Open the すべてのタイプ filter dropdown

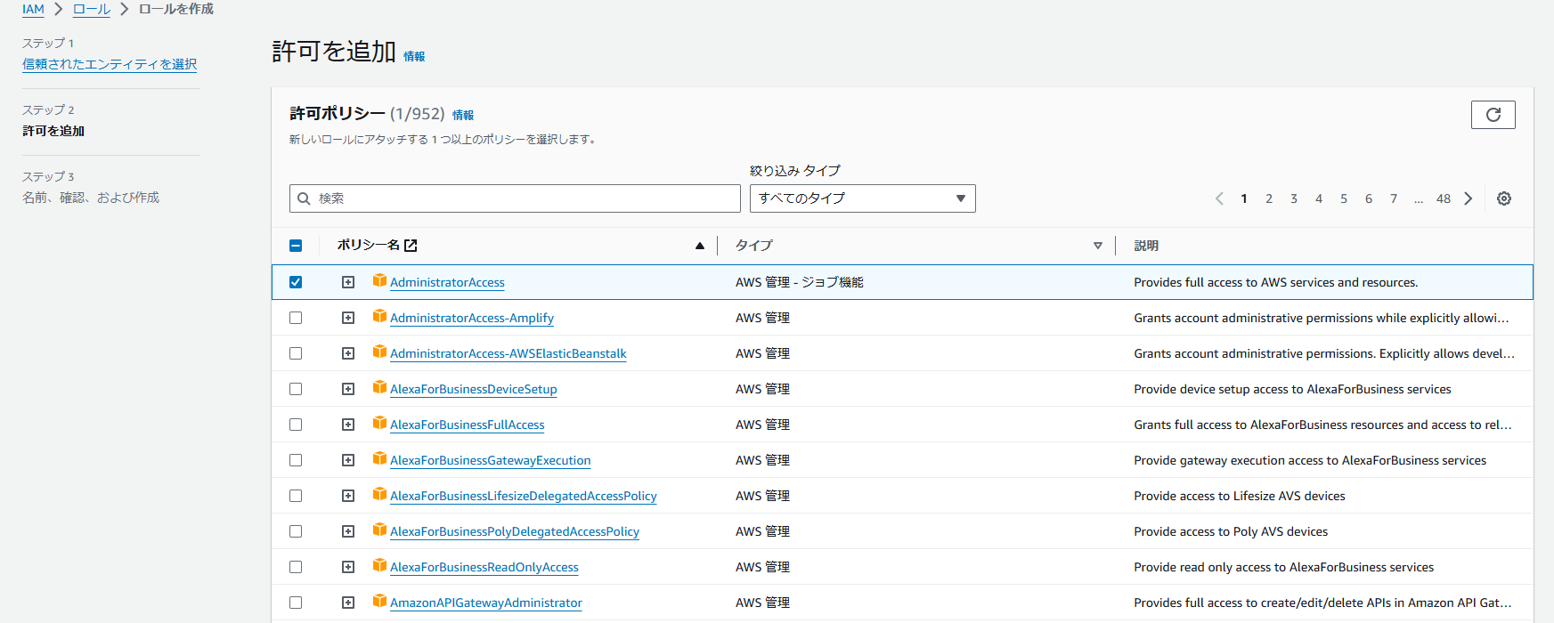(x=862, y=198)
